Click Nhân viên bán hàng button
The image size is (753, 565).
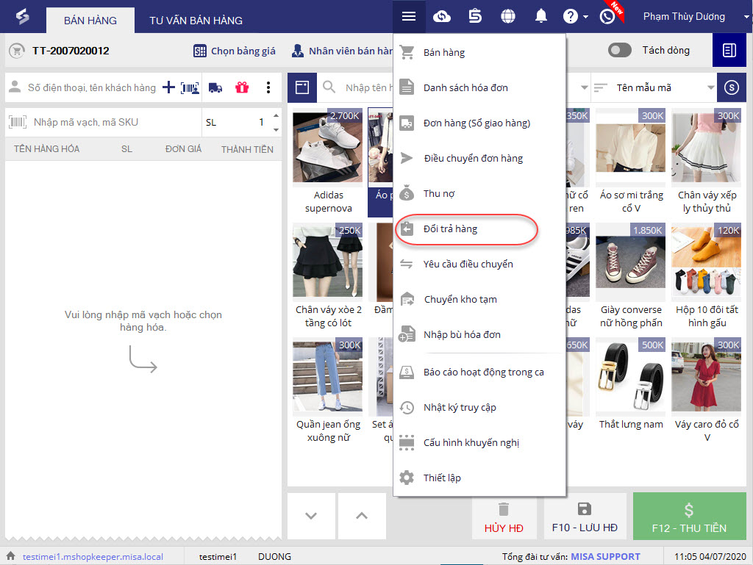pyautogui.click(x=342, y=51)
